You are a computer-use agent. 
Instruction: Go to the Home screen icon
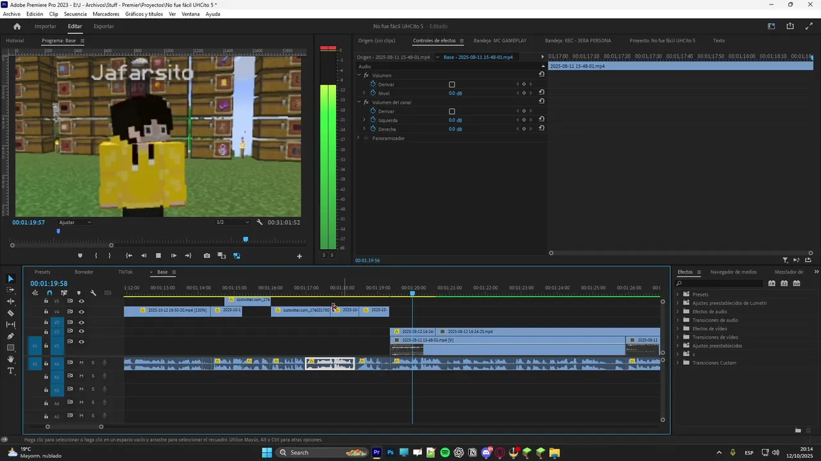17,26
